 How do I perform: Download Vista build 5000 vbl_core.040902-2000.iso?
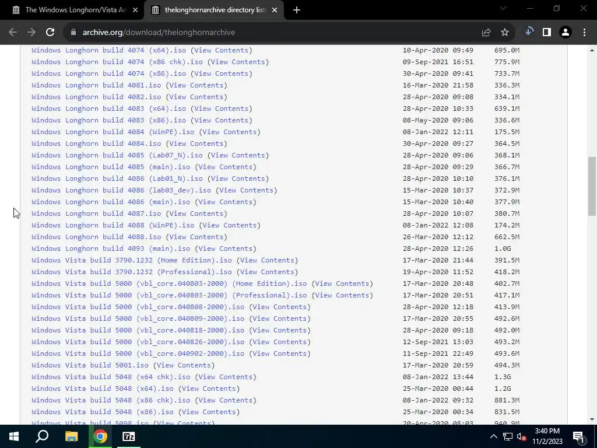pos(138,353)
